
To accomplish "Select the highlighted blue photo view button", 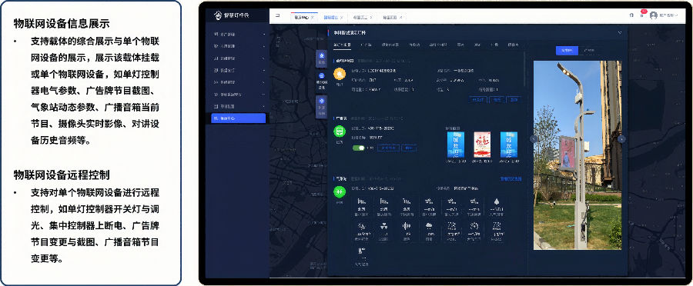I will click(x=567, y=50).
